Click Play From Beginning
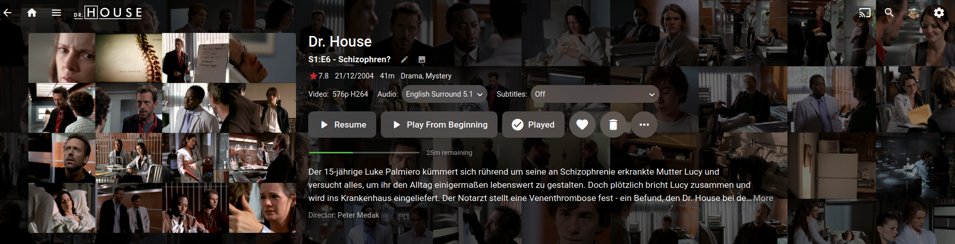This screenshot has height=244, width=955. [x=439, y=125]
